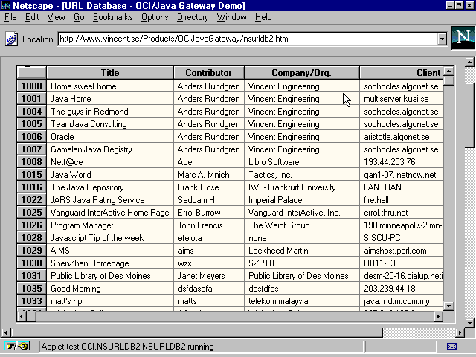This screenshot has height=357, width=476.
Task: Click 'Vanguard InterActive Home Page' cell
Action: point(110,213)
